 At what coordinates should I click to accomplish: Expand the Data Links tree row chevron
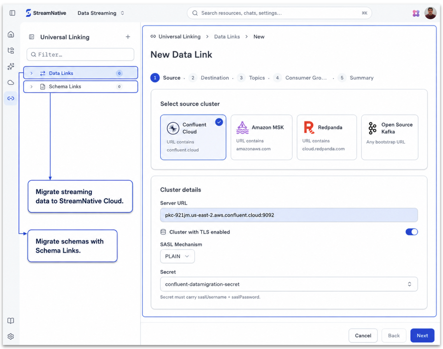[32, 73]
